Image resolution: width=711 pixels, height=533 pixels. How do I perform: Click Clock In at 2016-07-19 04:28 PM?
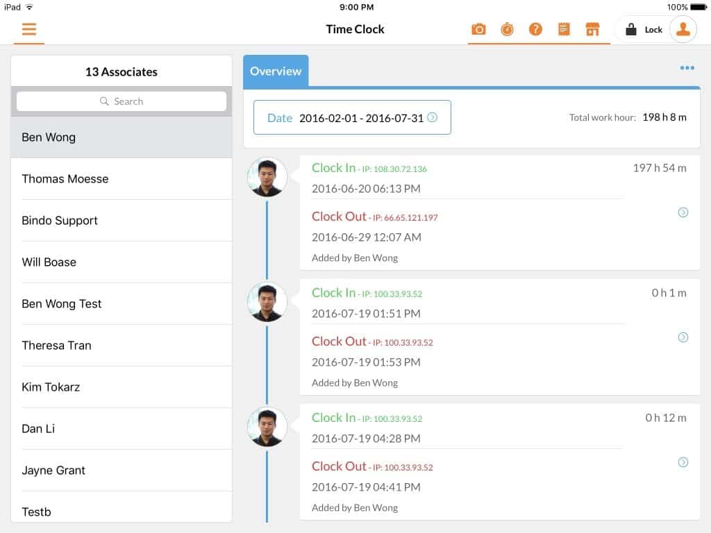click(x=333, y=418)
